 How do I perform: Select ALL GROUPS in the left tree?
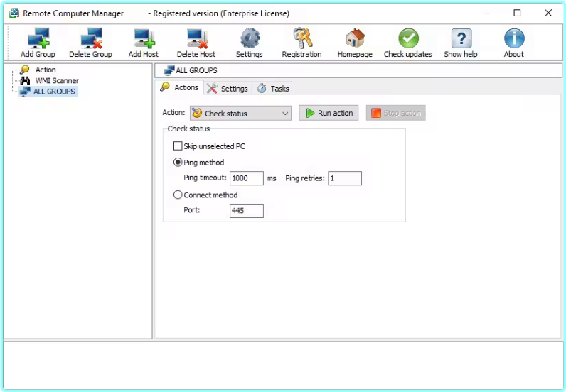pos(54,91)
